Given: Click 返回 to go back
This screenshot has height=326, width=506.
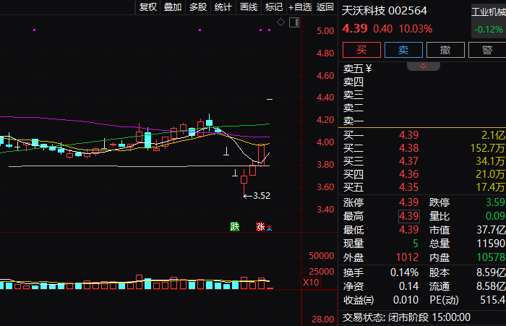Looking at the screenshot, I should click(x=325, y=7).
